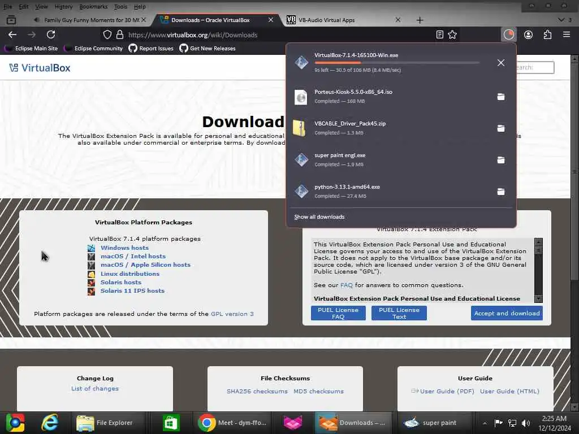The image size is (579, 434).
Task: Click PUEL License Text button
Action: coord(399,313)
